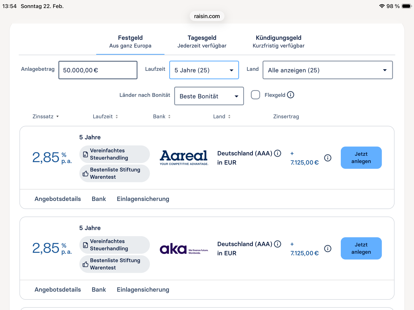Image resolution: width=414 pixels, height=310 pixels.
Task: Open Einlagensicherung for the Aareal offer
Action: [143, 199]
